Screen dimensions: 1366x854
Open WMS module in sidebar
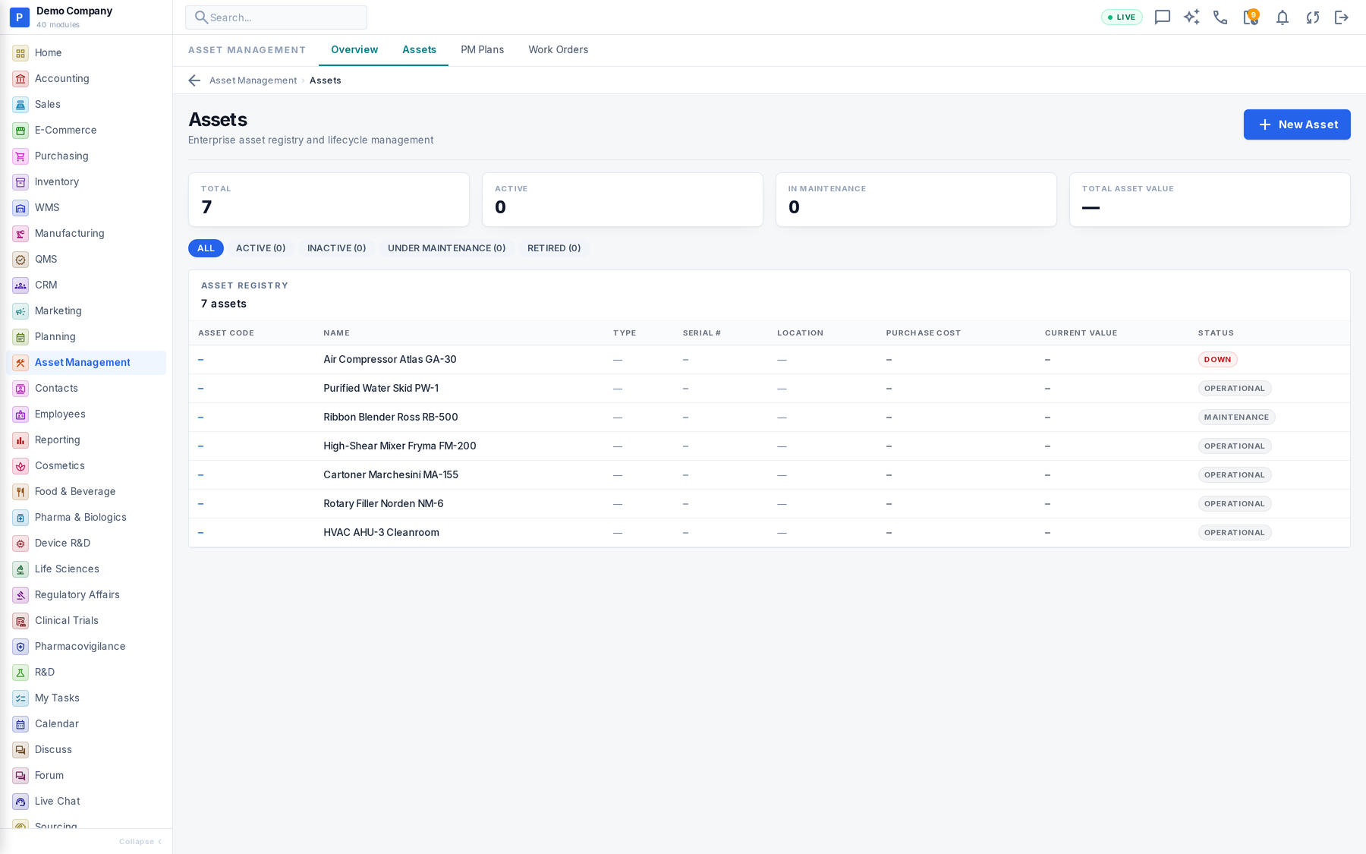86,207
